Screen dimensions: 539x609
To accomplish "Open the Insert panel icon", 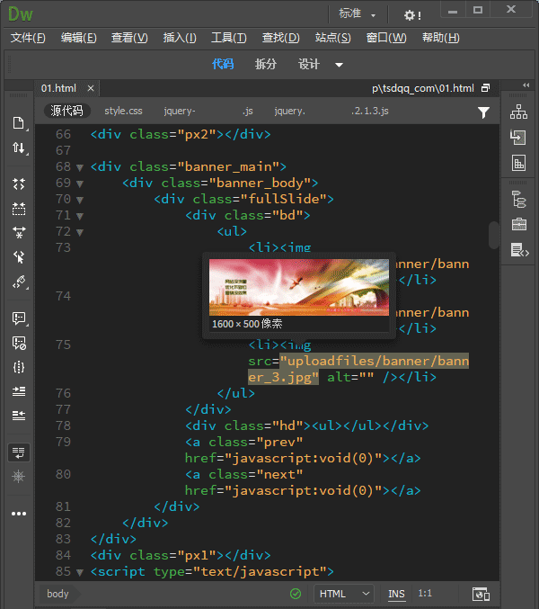I will click(518, 138).
